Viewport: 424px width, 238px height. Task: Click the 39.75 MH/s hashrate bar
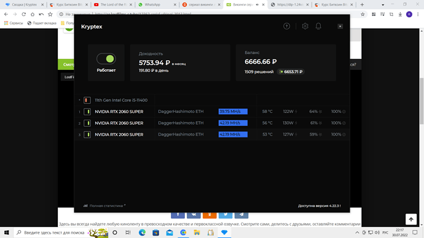[x=233, y=112]
